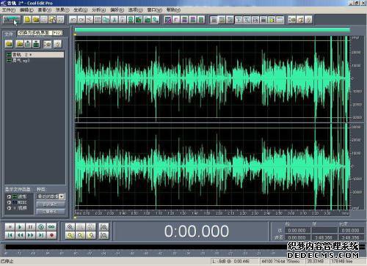The width and height of the screenshot is (367, 266).
Task: Jump to the start with go-to-beginning button
Action: coord(10,235)
